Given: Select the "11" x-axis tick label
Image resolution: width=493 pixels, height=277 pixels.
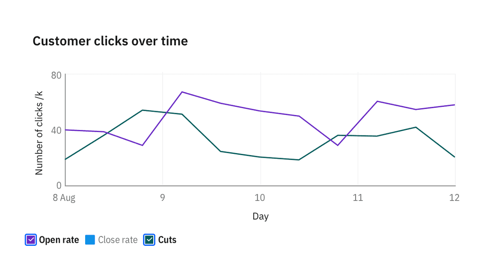Looking at the screenshot, I should point(358,198).
